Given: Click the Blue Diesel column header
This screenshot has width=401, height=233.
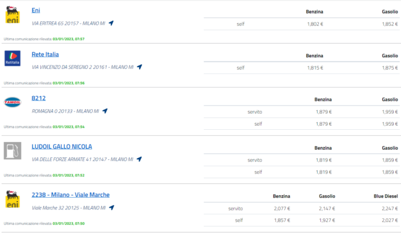Looking at the screenshot, I should pos(386,196).
